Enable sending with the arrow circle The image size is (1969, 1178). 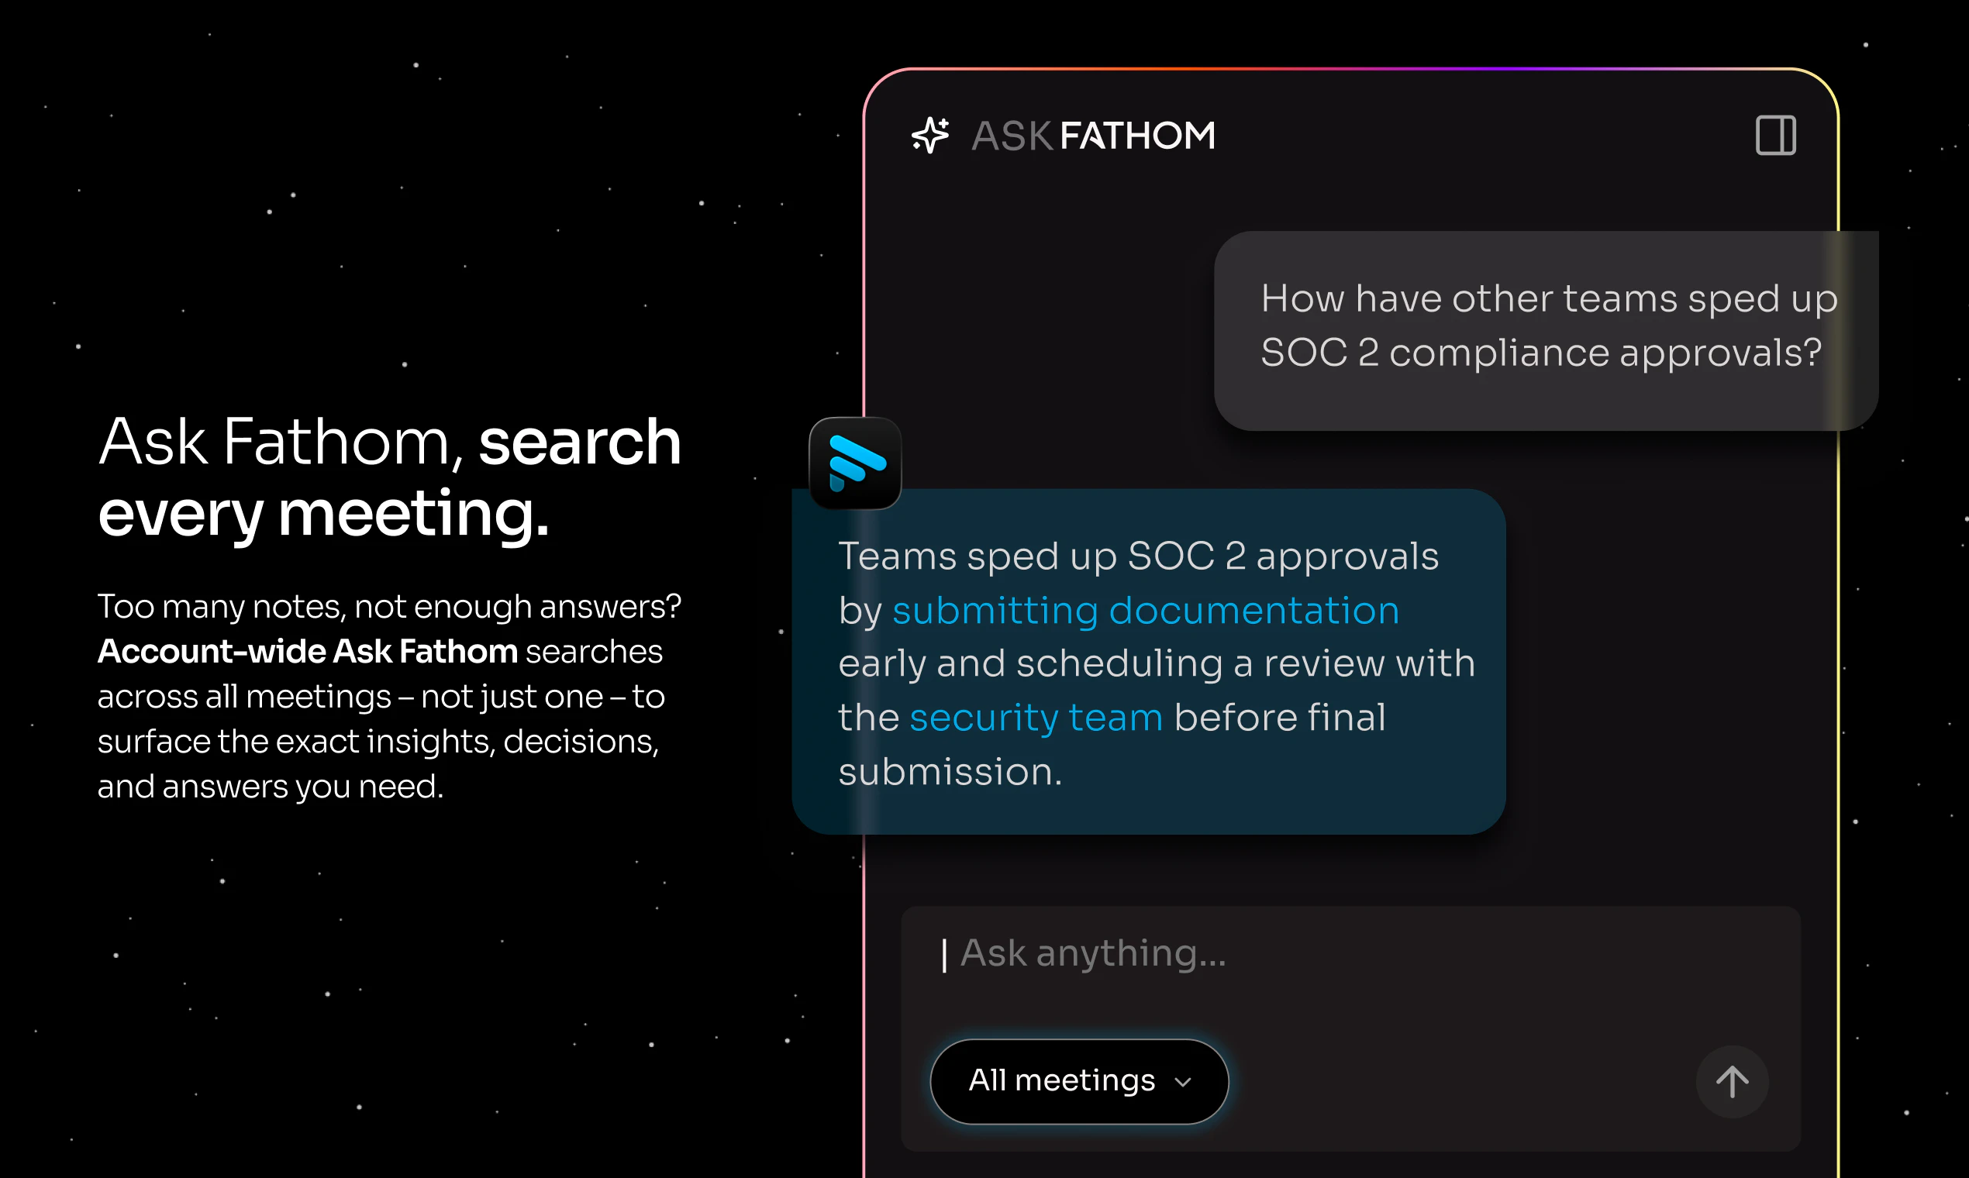[1733, 1081]
